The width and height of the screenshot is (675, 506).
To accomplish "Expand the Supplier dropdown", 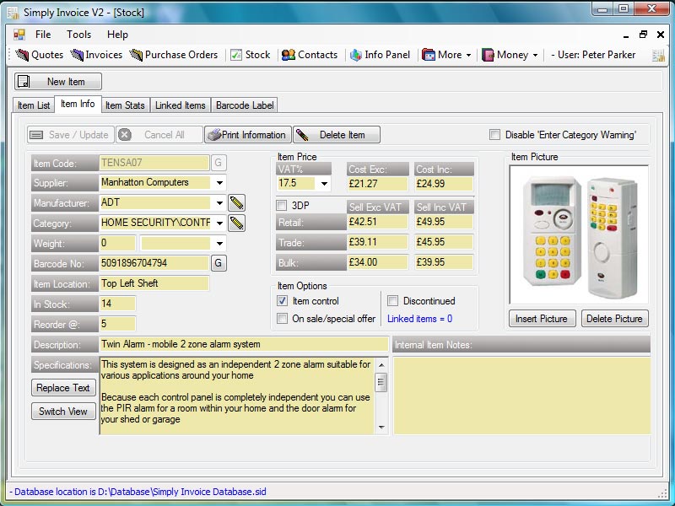I will 219,182.
